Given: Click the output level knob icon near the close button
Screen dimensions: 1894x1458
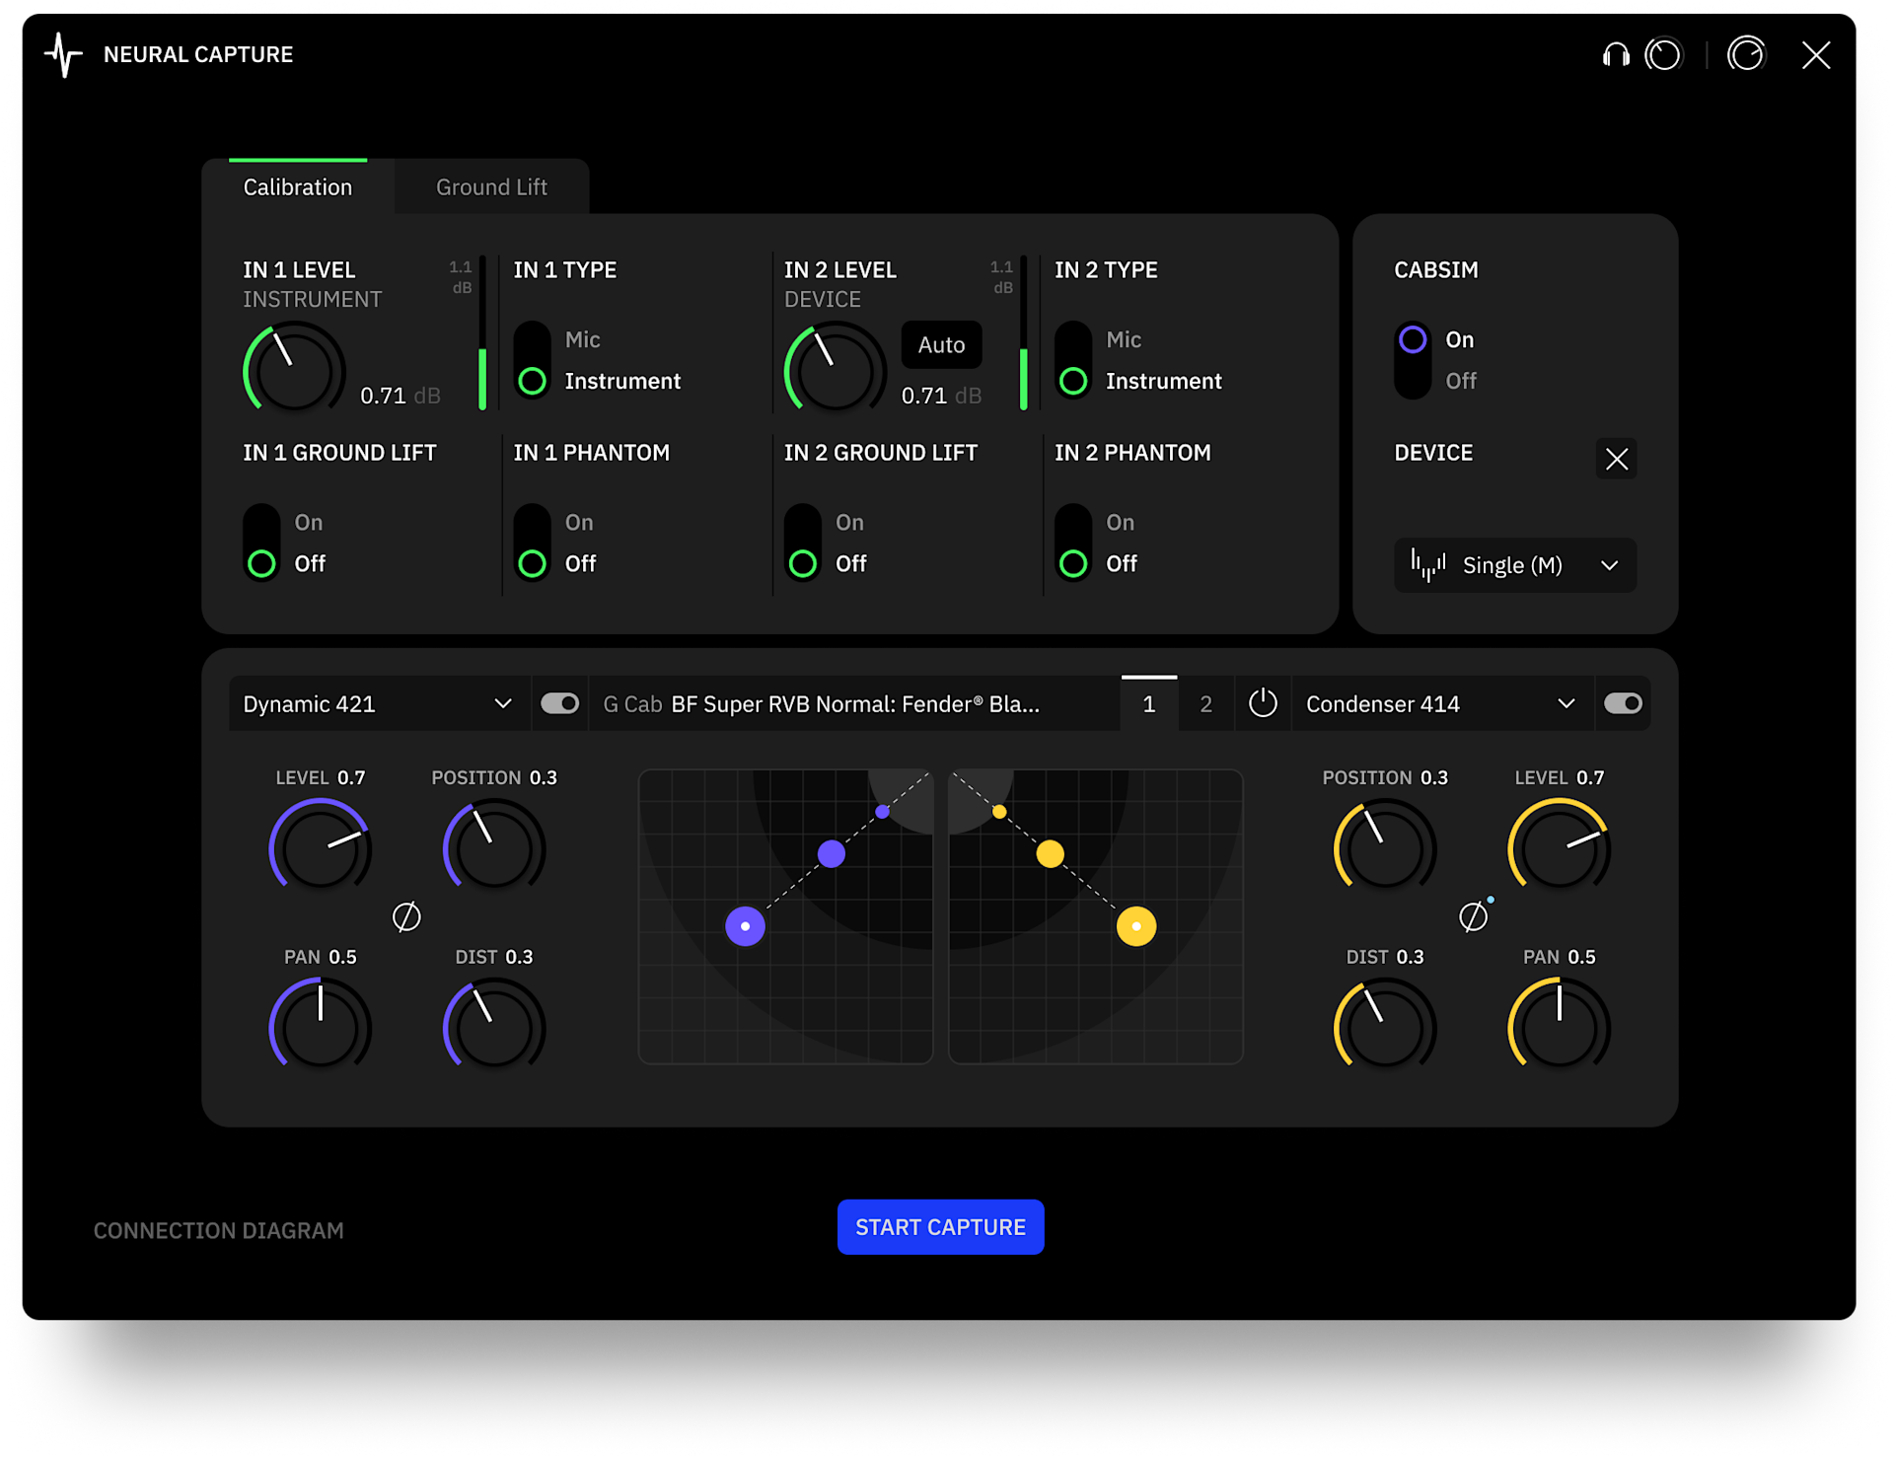Looking at the screenshot, I should pyautogui.click(x=1746, y=54).
